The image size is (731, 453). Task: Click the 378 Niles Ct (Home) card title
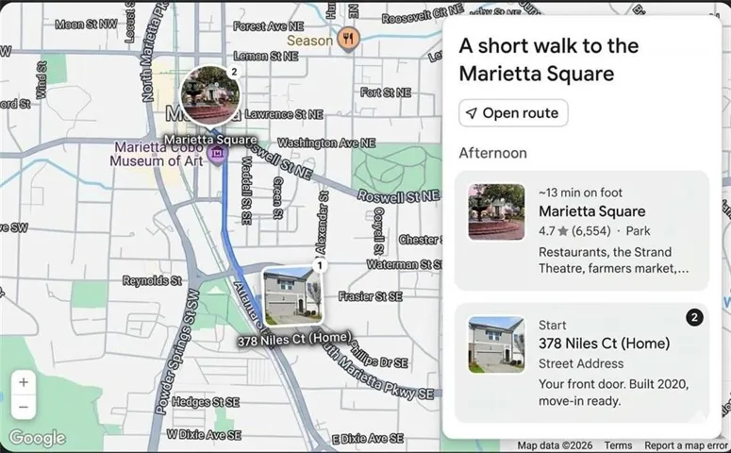605,344
